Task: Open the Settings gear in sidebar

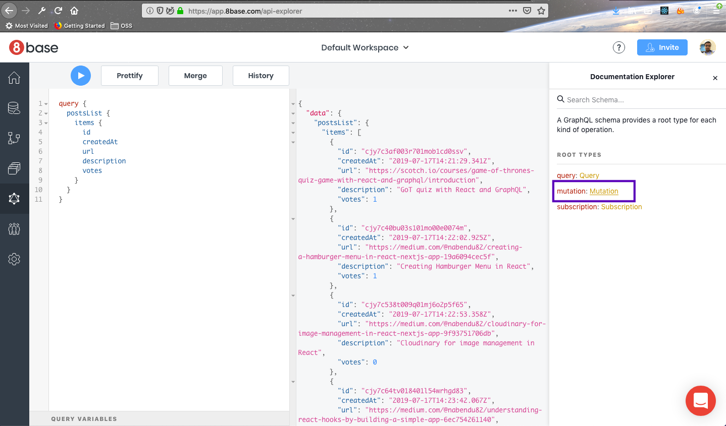Action: point(14,259)
